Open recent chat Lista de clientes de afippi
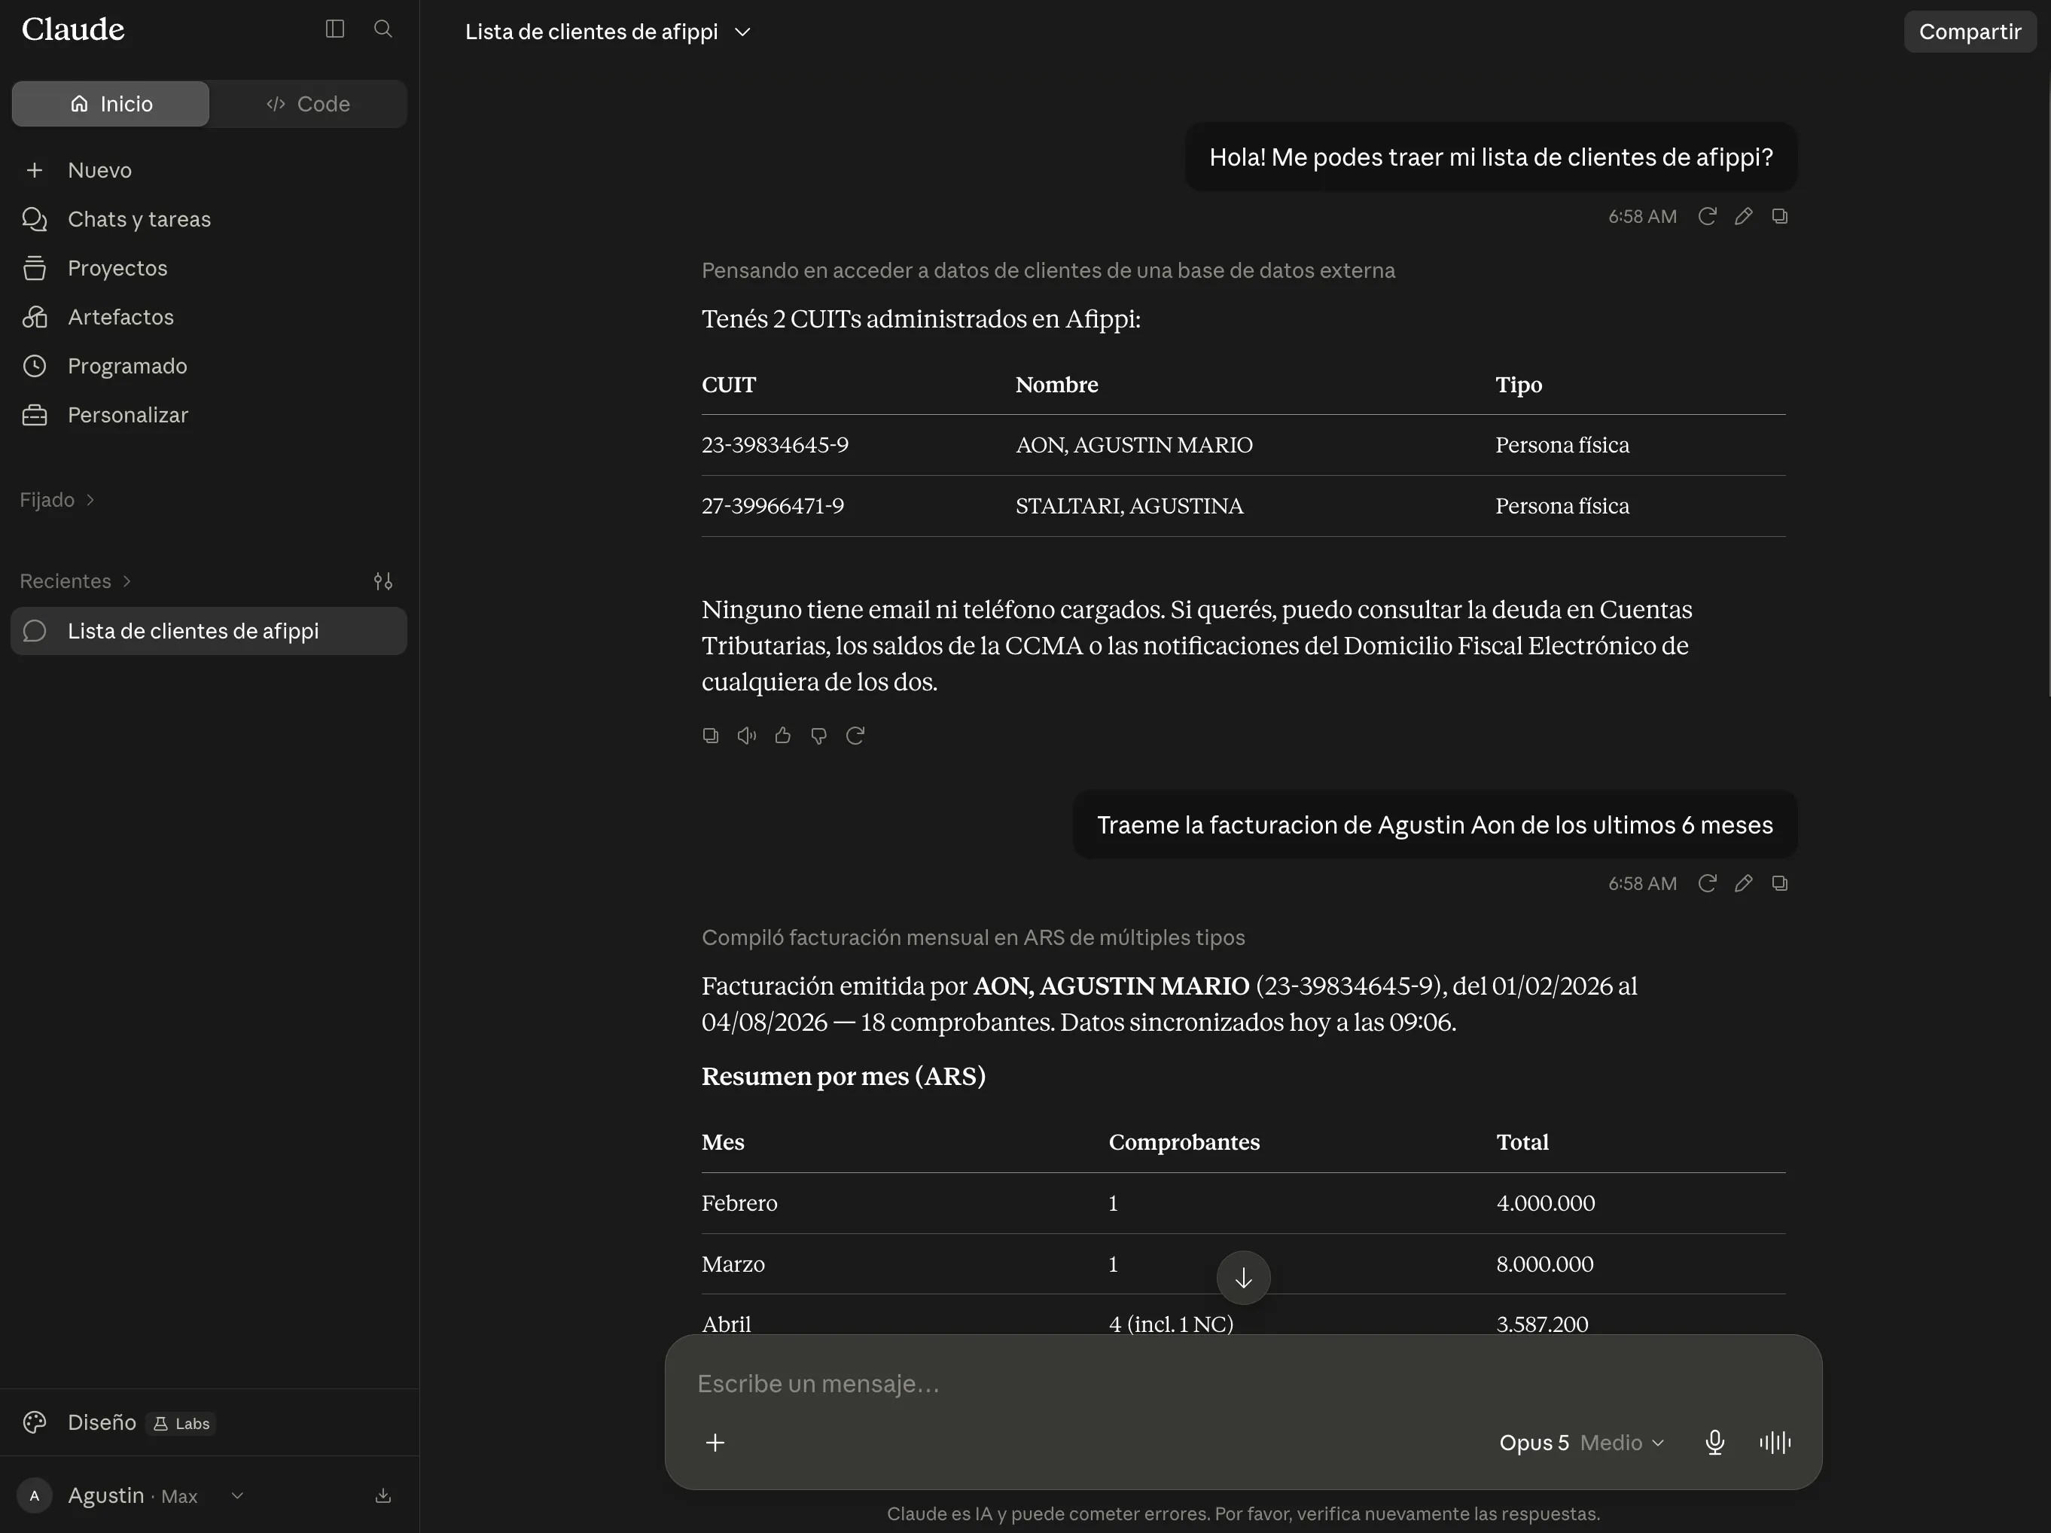The width and height of the screenshot is (2051, 1533). point(209,632)
